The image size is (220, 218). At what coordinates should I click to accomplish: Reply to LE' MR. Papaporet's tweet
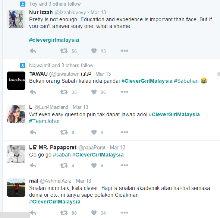[x=33, y=165]
